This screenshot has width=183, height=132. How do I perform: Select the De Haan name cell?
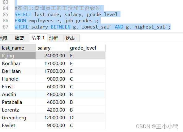coord(18,71)
